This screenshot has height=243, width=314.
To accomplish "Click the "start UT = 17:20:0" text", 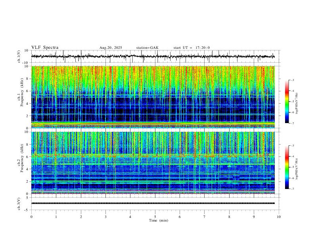I will (x=191, y=48).
